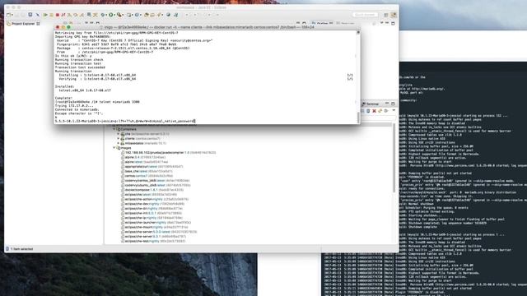
Task: Open the Open Perspective icon near Quick Access
Action: (386, 15)
